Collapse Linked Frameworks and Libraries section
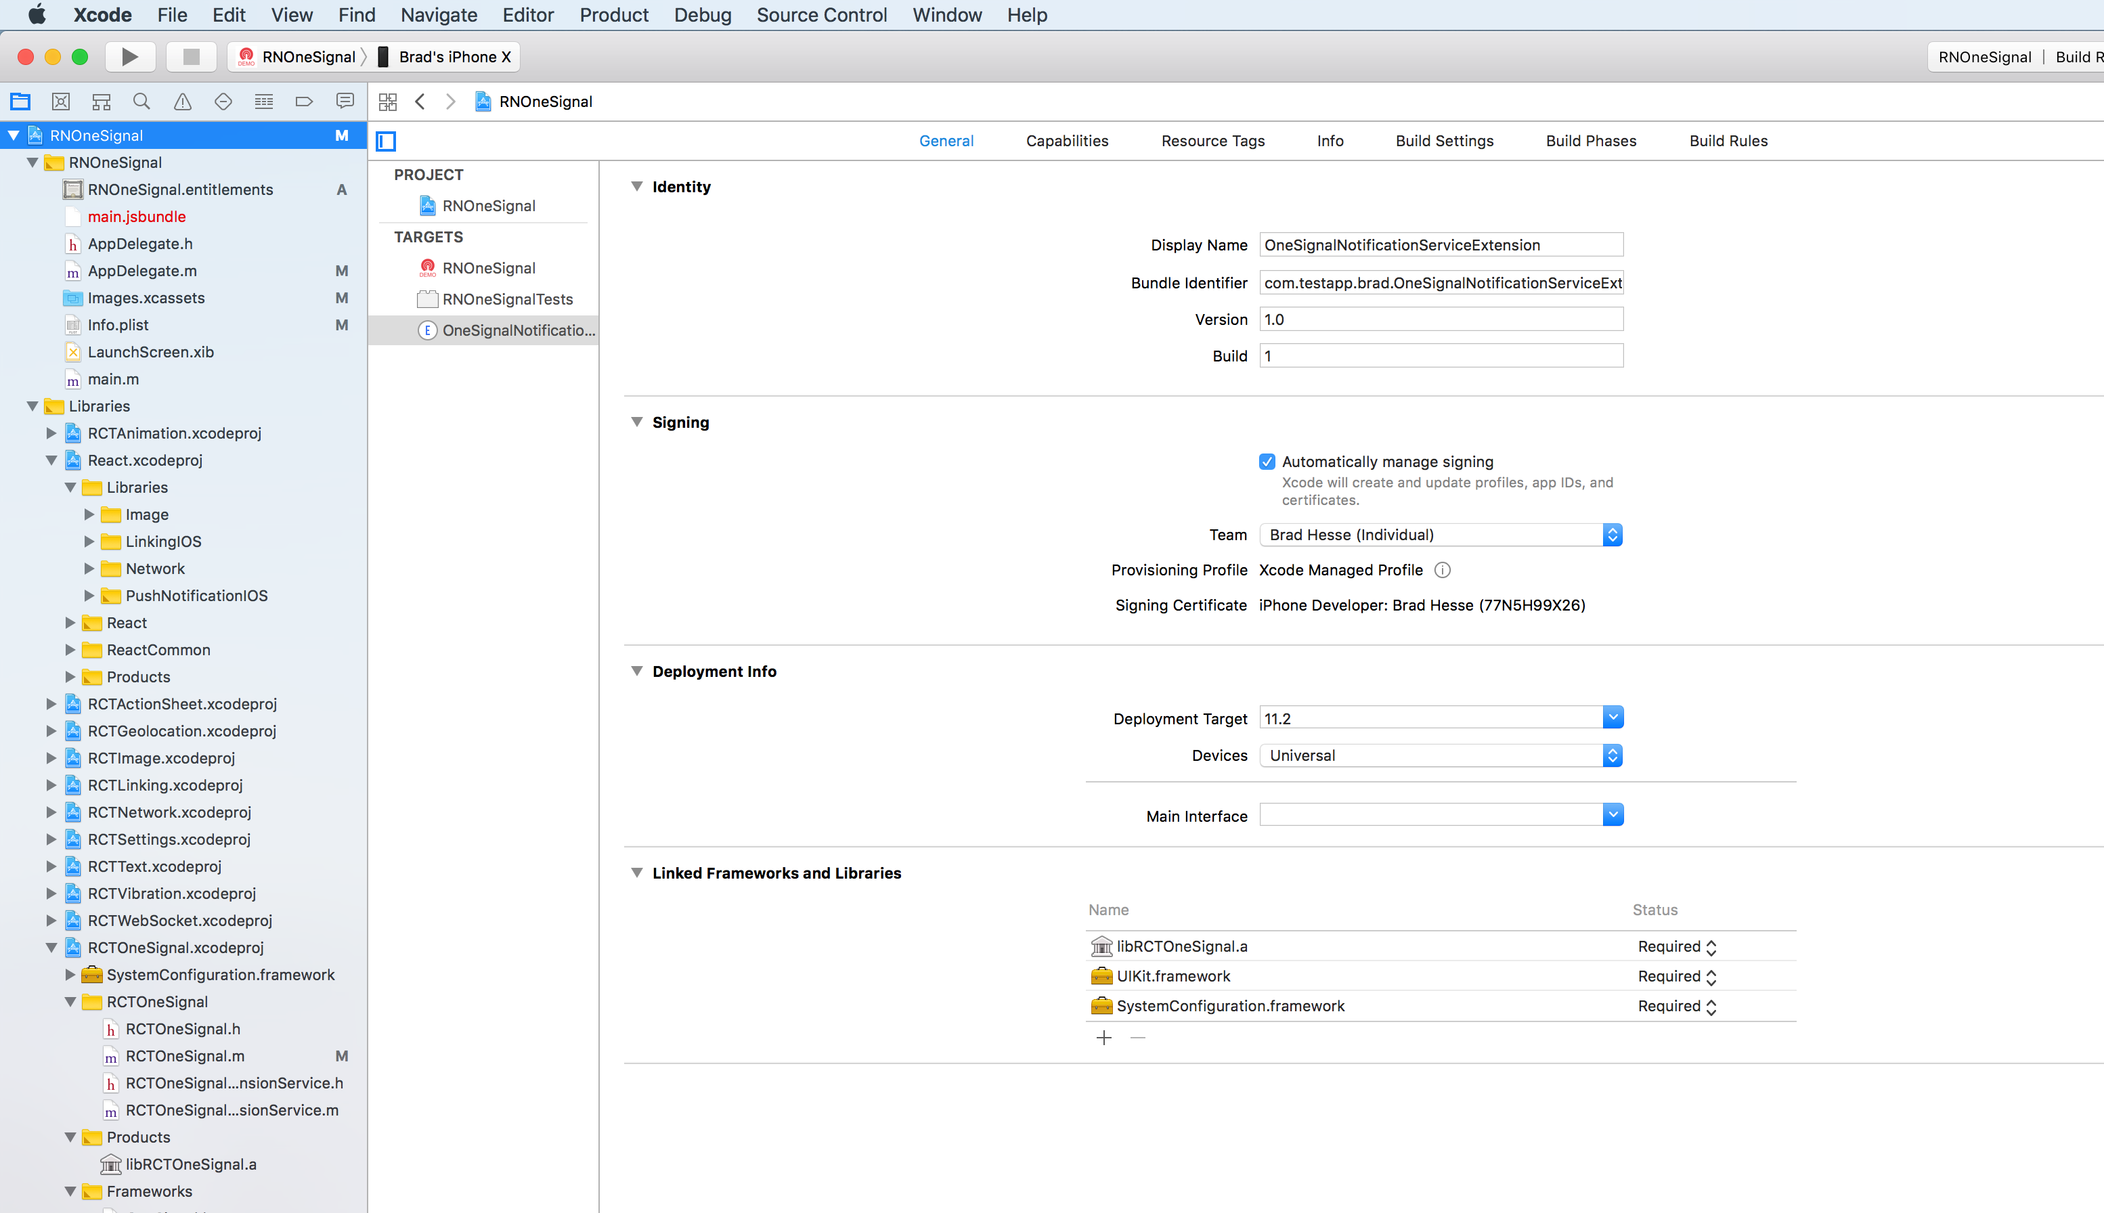The height and width of the screenshot is (1213, 2104). (x=636, y=873)
